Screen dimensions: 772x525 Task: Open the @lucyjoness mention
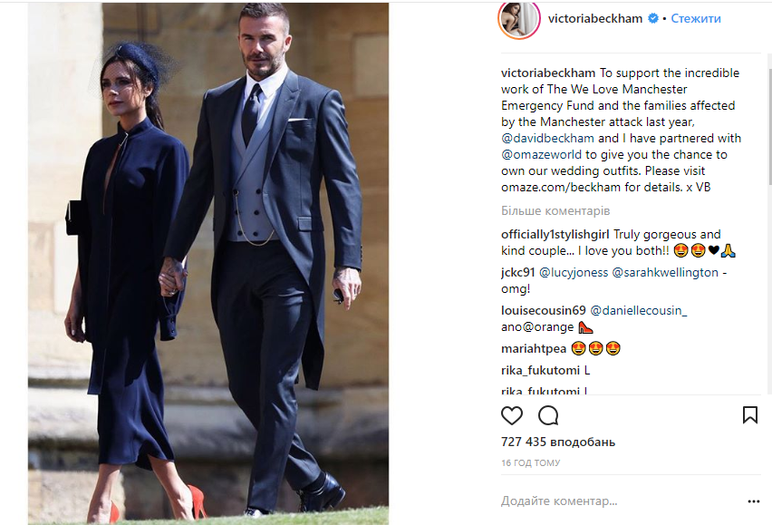tap(574, 272)
